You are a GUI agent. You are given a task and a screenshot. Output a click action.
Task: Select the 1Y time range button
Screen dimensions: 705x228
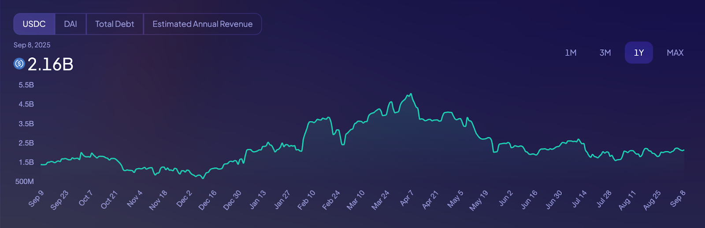click(x=638, y=53)
